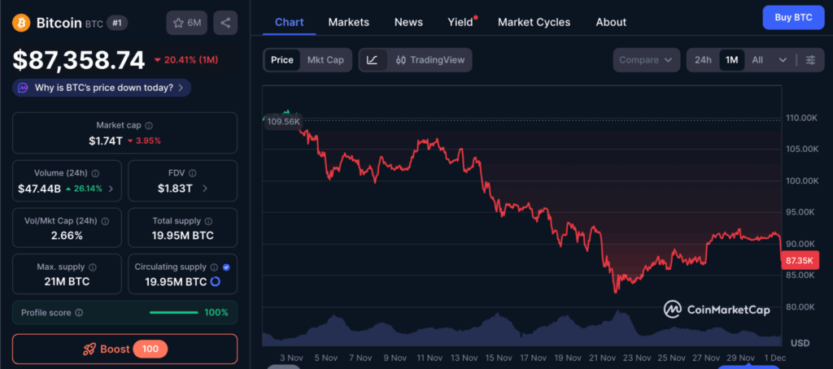Switch to the Market Cycles tab
Image resolution: width=833 pixels, height=369 pixels.
[x=534, y=22]
